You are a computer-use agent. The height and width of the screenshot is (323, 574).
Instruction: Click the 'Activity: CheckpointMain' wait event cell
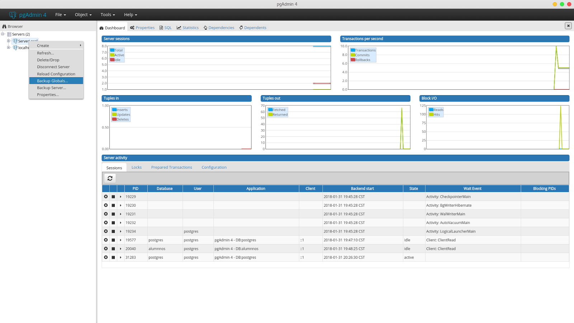tap(473, 197)
